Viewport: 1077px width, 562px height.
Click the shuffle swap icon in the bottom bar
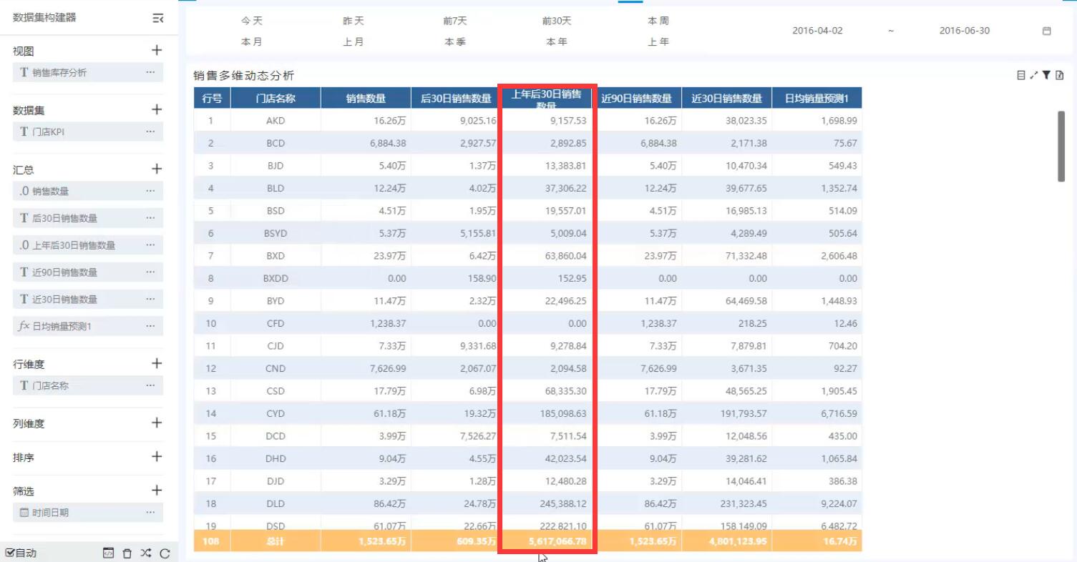coord(146,553)
